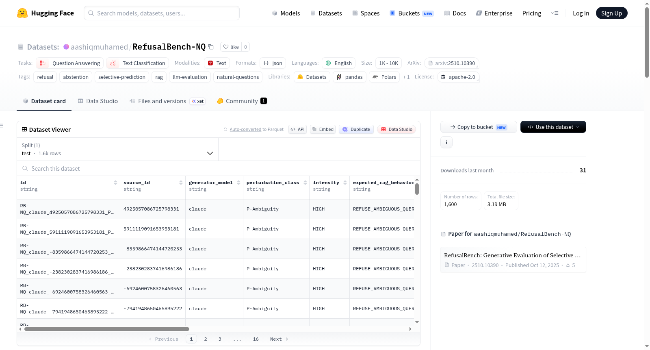The width and height of the screenshot is (650, 350).
Task: Click the left sidebar hamburger icon
Action: point(2,126)
